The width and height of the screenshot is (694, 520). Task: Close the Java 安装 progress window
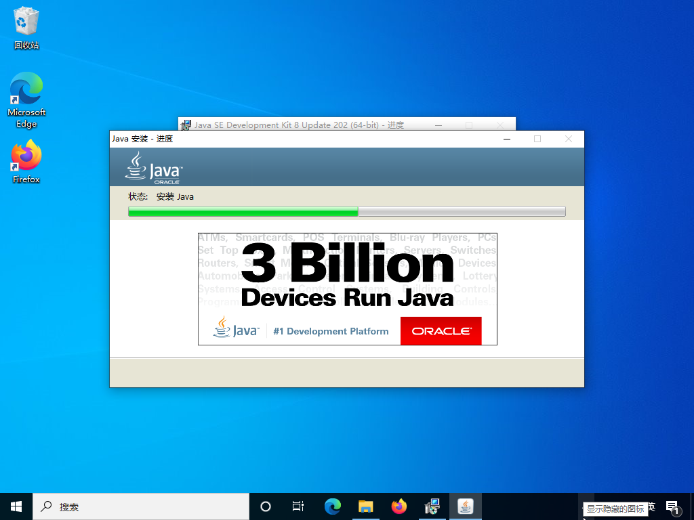pyautogui.click(x=569, y=139)
